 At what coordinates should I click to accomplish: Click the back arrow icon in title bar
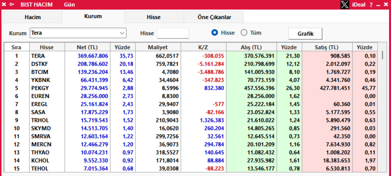[x=12, y=5]
